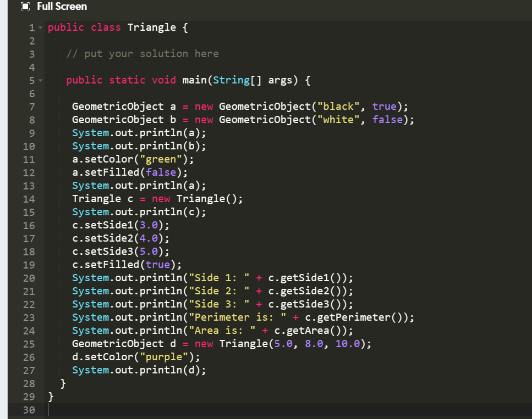Click line number 5 in the gutter
The image size is (532, 419).
point(31,80)
